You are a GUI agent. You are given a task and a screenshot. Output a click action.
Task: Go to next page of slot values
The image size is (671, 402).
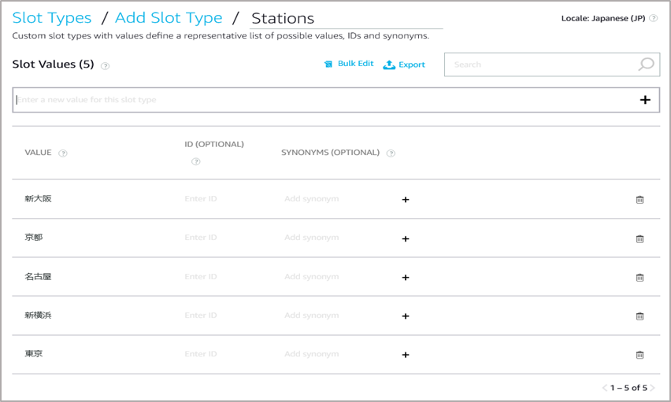point(652,388)
